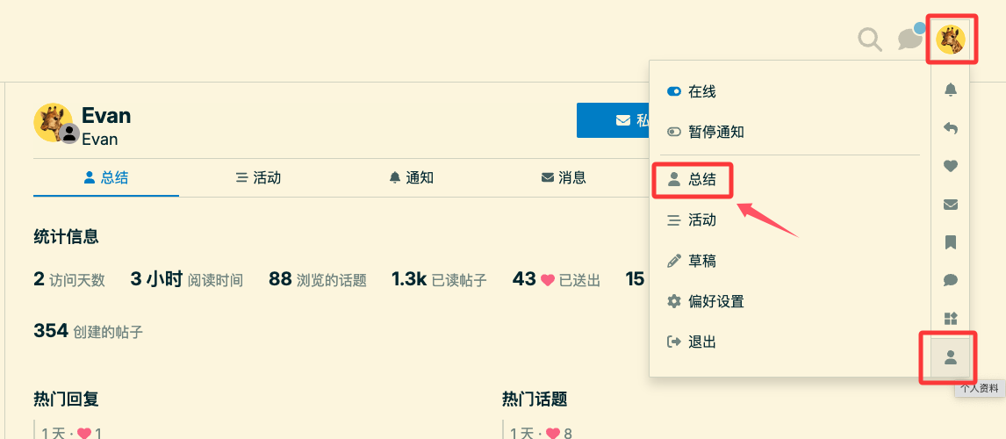Switch to the 通知 tab
The image size is (1006, 439).
(x=411, y=177)
